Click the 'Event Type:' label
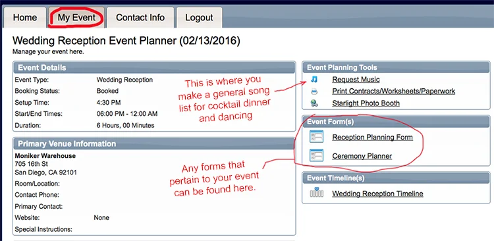494x241 pixels. coord(32,80)
